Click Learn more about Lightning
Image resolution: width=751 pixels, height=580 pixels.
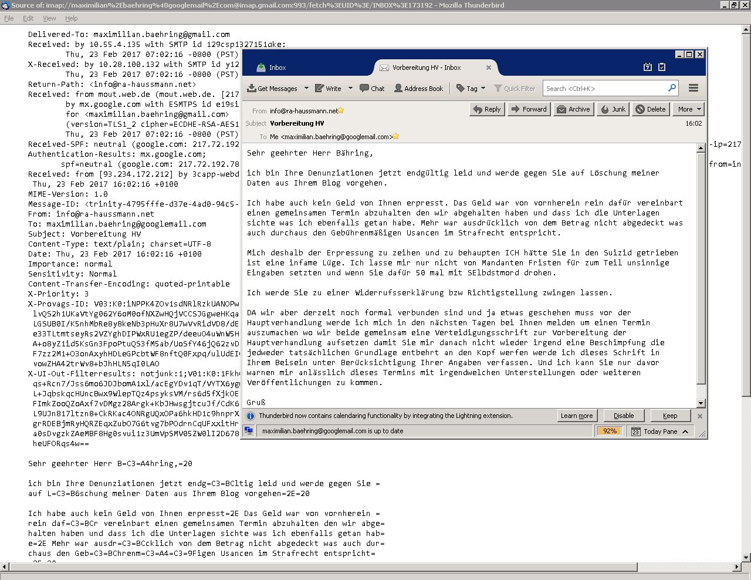pos(576,416)
